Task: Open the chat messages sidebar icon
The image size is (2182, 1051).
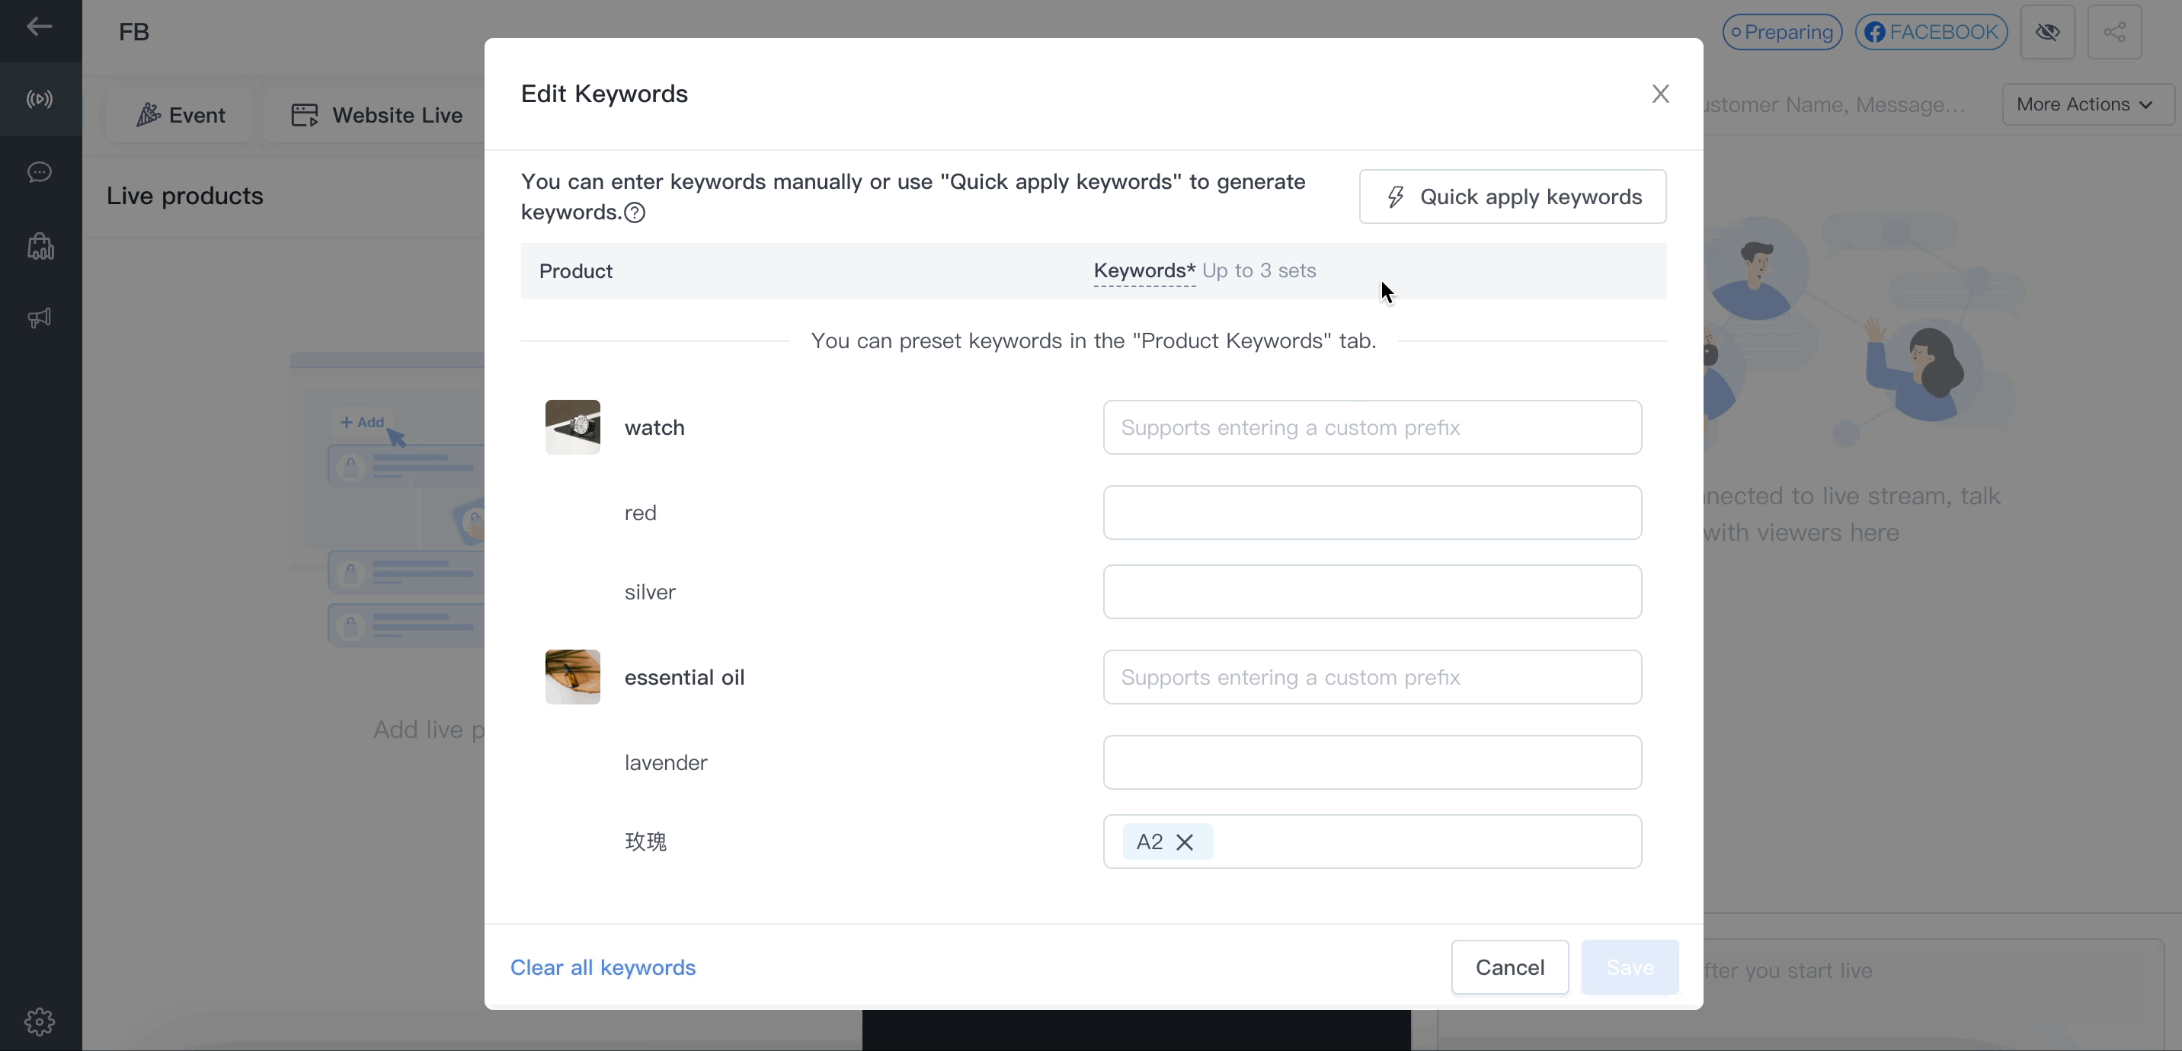Action: click(39, 173)
